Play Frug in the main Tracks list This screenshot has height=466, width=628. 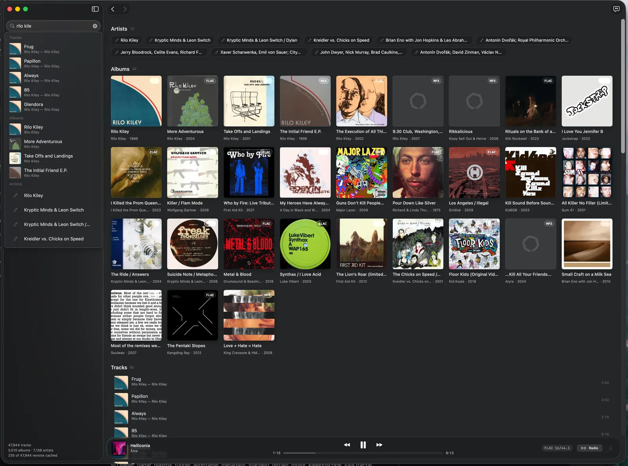(361, 383)
